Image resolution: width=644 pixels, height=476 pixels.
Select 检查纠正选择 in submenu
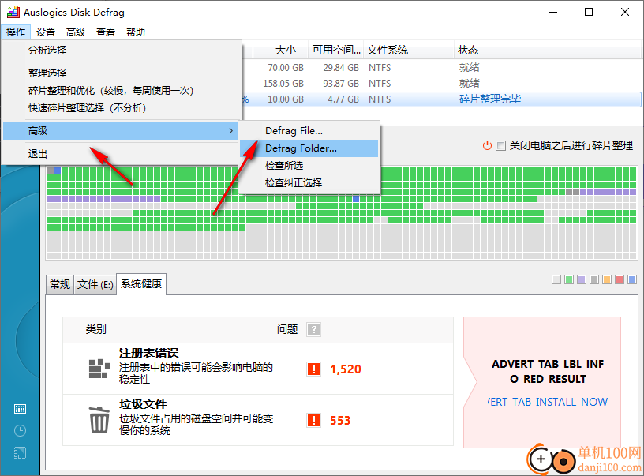pyautogui.click(x=309, y=183)
